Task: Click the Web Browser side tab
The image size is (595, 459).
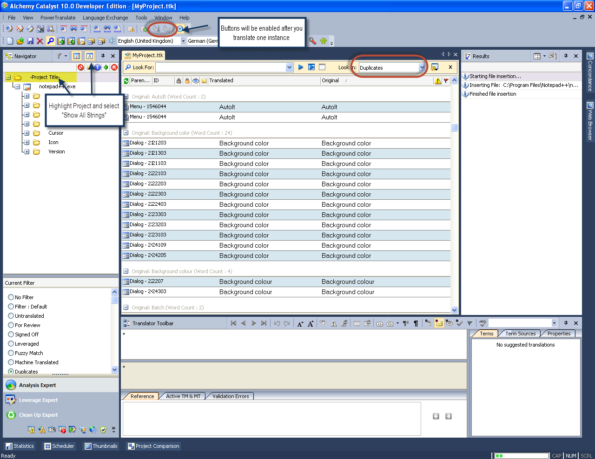Action: pyautogui.click(x=590, y=121)
